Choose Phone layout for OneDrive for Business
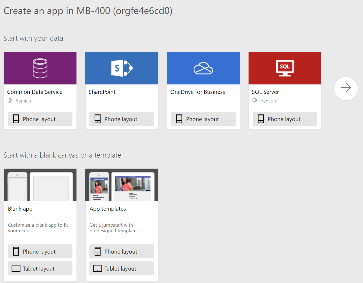Viewport: 363px width, 283px height. pos(203,119)
